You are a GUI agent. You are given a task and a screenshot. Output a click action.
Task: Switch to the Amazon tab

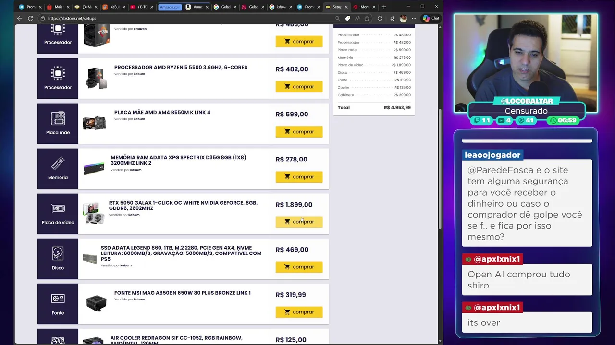[x=197, y=7]
